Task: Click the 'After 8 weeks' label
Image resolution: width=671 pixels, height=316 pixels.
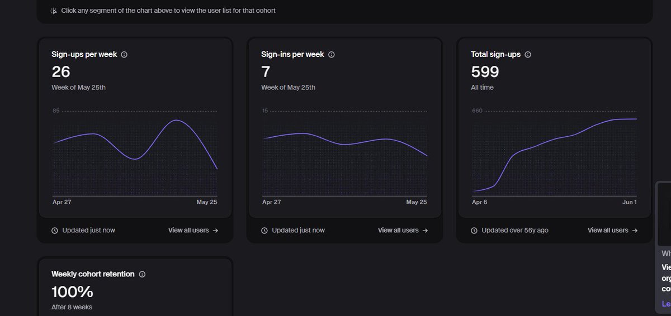Action: pos(72,307)
